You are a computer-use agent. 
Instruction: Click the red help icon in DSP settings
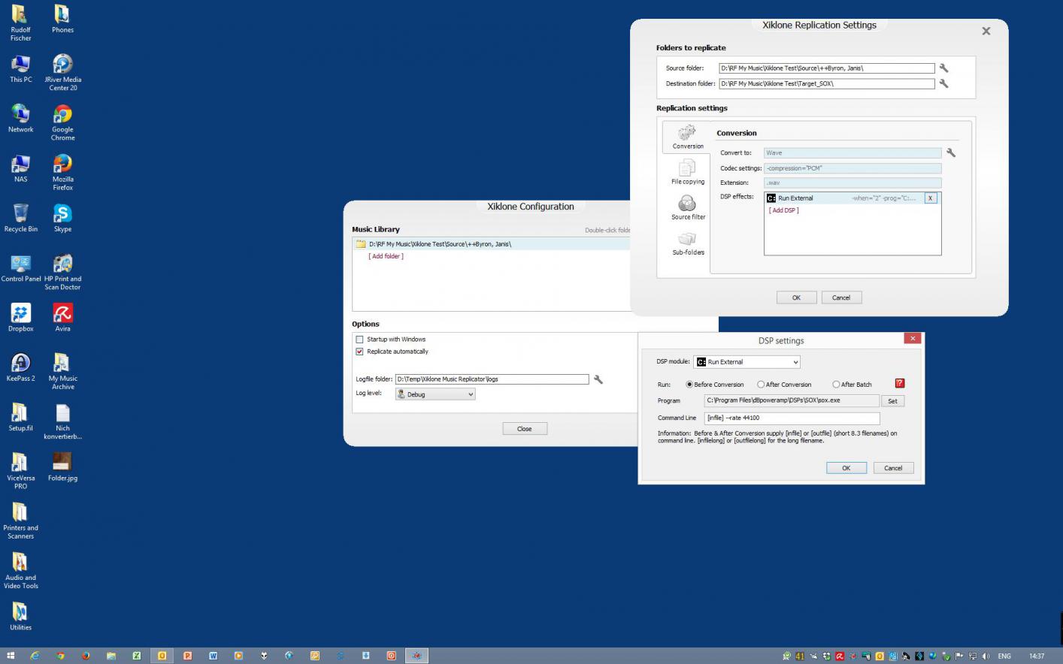[899, 384]
